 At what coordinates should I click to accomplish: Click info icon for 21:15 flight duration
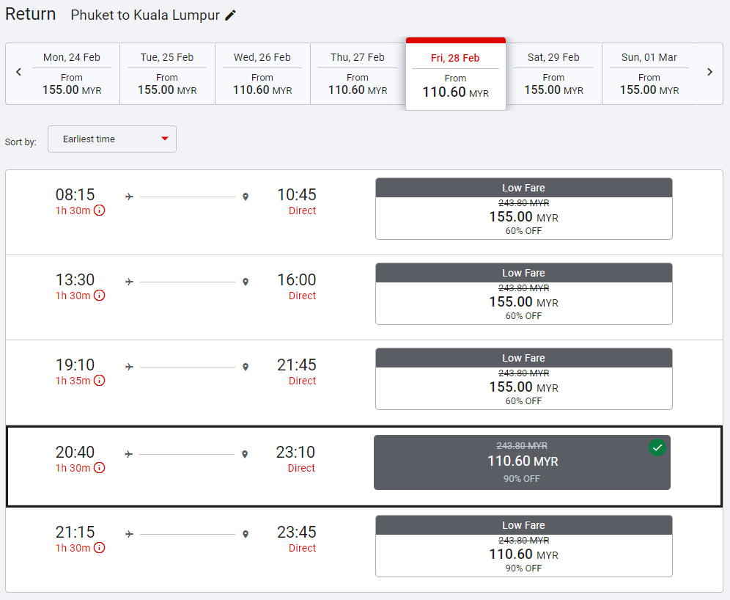pyautogui.click(x=99, y=548)
